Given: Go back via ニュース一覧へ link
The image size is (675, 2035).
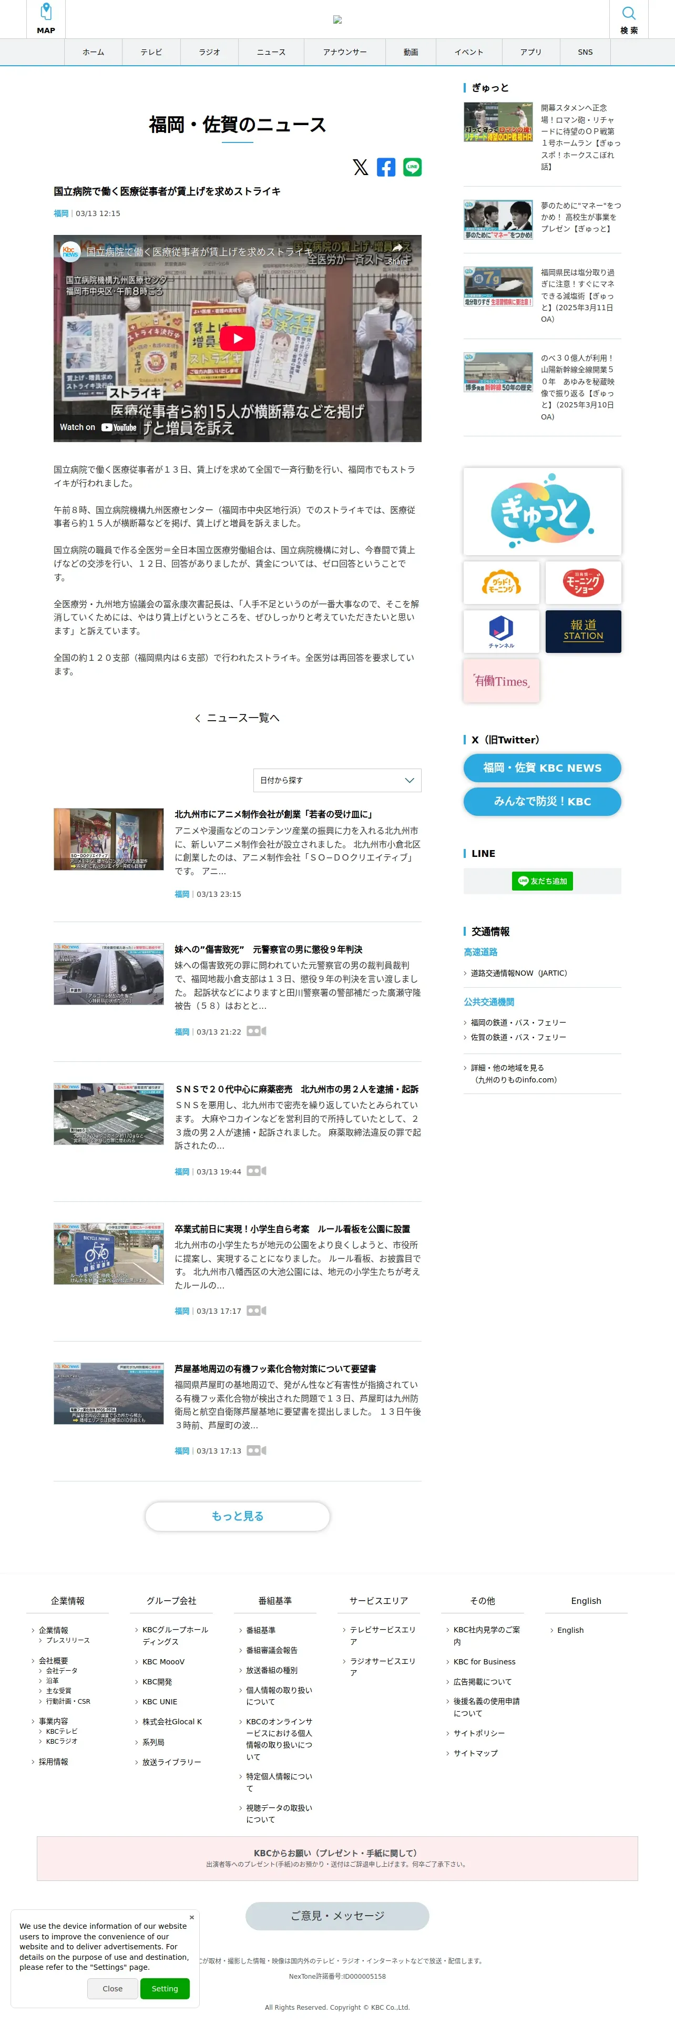Looking at the screenshot, I should click(237, 718).
